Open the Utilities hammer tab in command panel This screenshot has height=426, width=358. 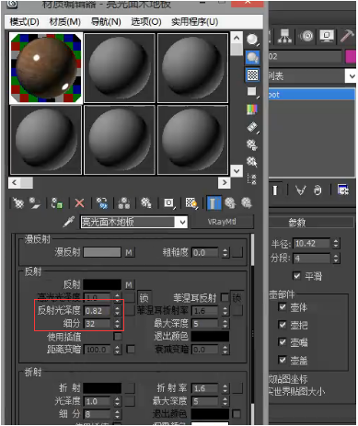pyautogui.click(x=347, y=36)
